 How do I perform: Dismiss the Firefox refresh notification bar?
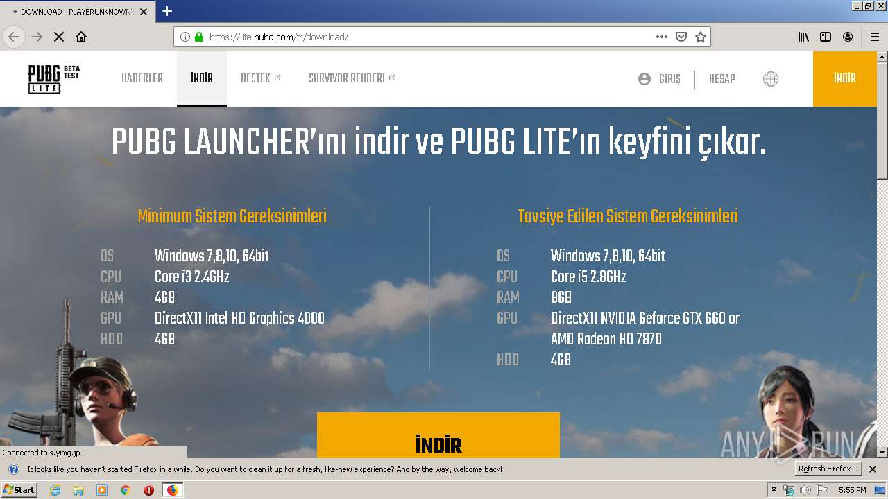coord(873,469)
